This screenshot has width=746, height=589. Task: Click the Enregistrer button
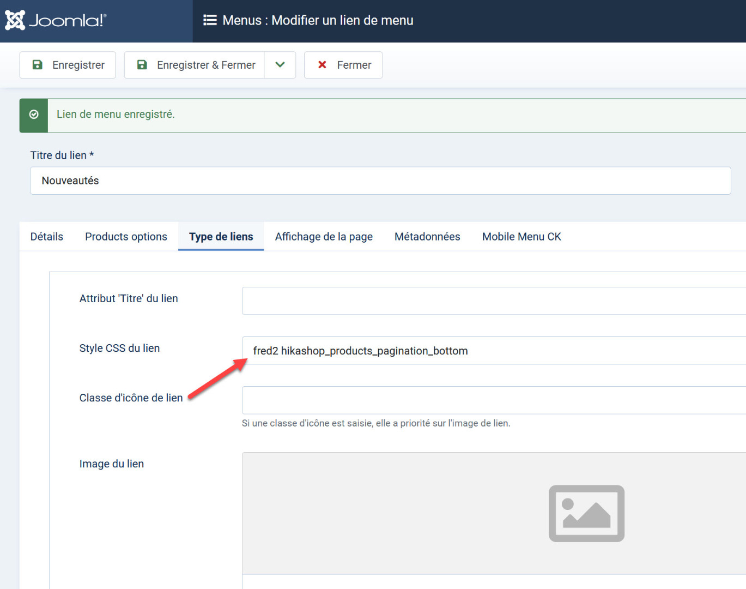[x=68, y=65]
